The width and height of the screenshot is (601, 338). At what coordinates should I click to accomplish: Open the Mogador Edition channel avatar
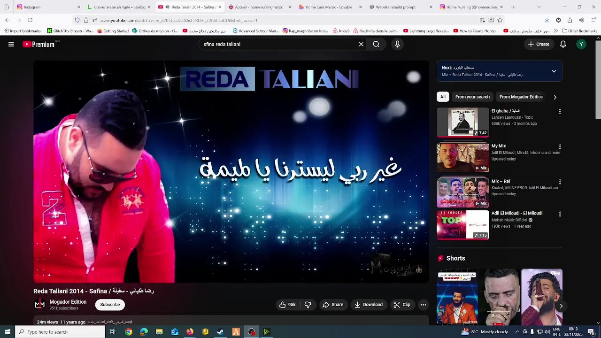point(40,305)
